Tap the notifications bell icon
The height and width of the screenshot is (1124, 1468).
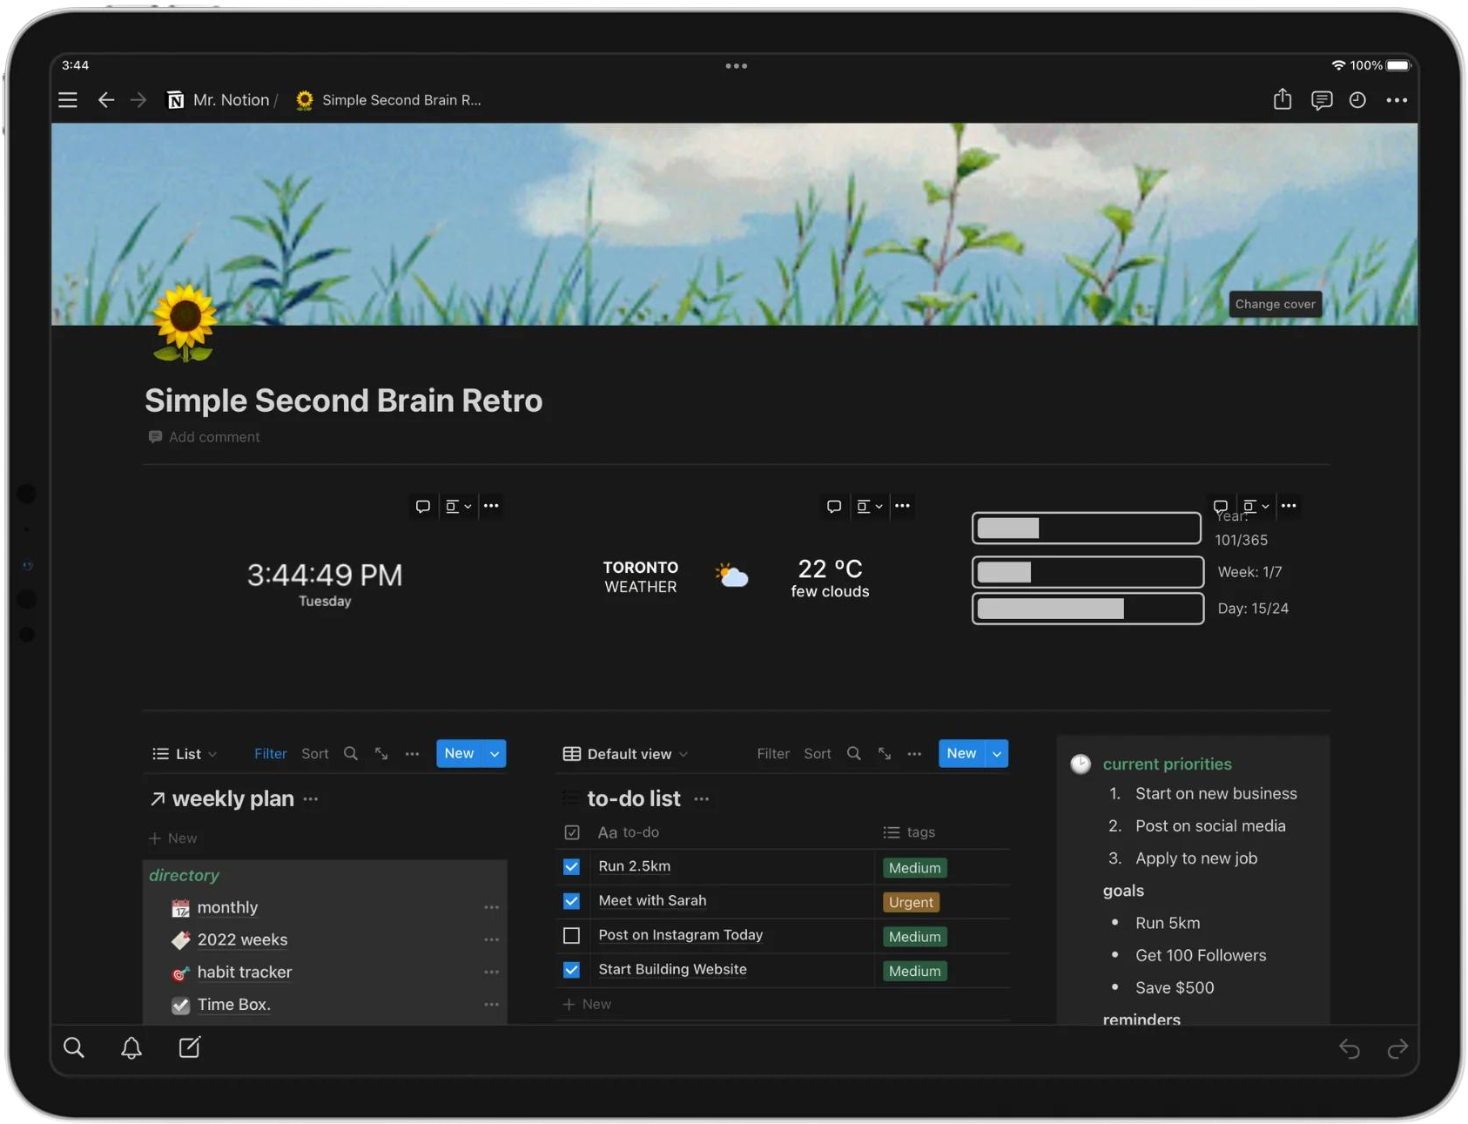(131, 1047)
